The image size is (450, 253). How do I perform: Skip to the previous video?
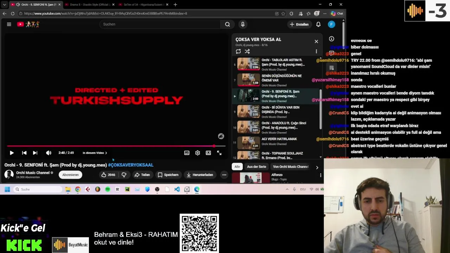click(24, 153)
